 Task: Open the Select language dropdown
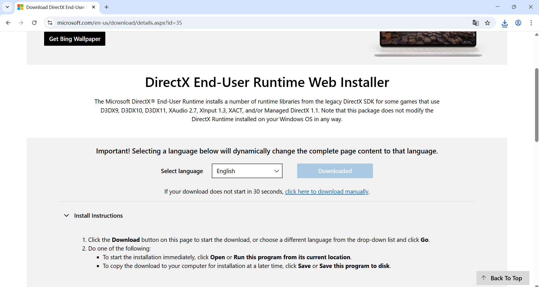coord(247,171)
